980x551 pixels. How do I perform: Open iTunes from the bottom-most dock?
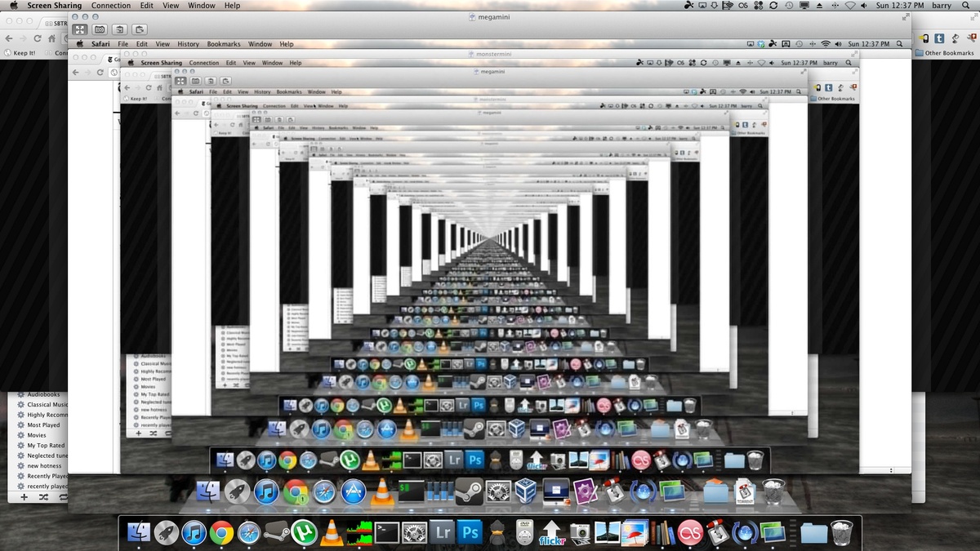pos(194,533)
